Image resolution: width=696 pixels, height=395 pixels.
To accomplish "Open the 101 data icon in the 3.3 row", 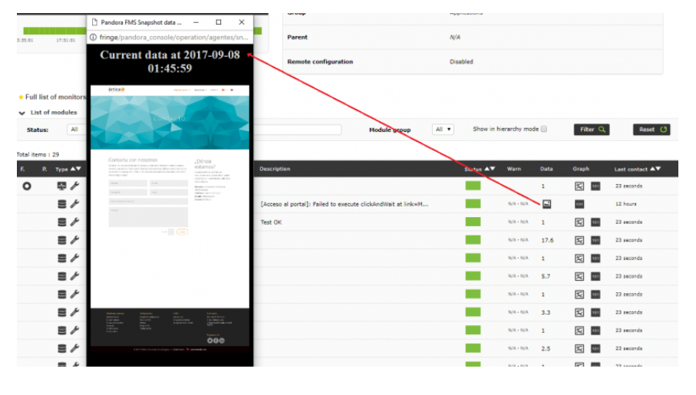I will (595, 312).
